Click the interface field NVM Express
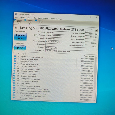Screen dimensions: 115x115 (57, 39)
